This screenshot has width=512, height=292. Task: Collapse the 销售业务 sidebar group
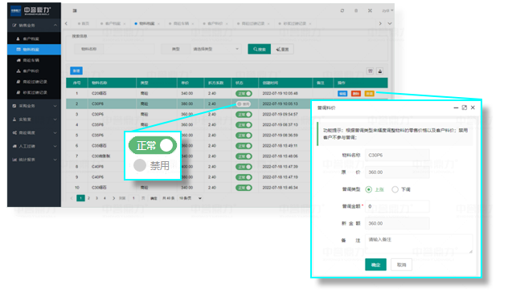[x=34, y=26]
